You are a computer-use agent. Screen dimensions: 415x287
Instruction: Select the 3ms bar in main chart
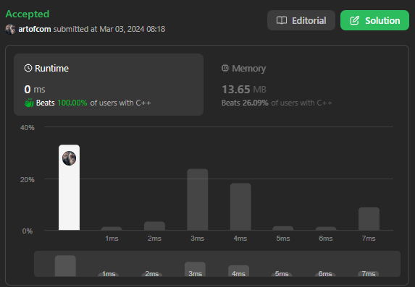click(198, 200)
